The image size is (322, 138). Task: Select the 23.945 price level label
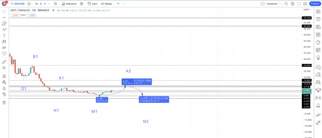(x=307, y=65)
